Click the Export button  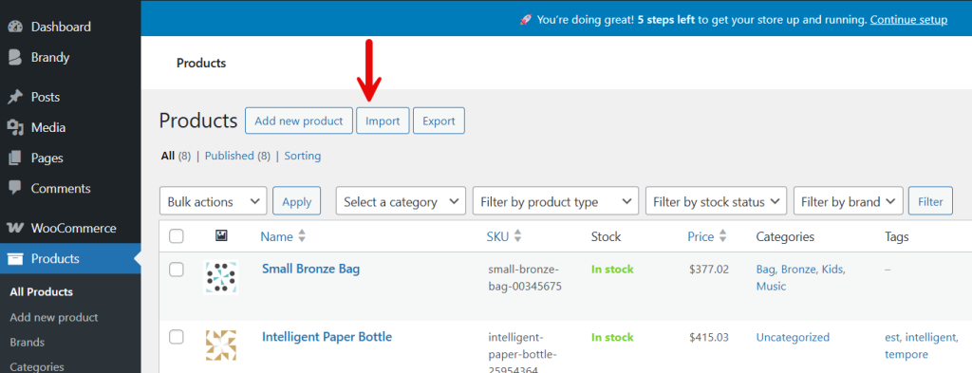tap(439, 121)
